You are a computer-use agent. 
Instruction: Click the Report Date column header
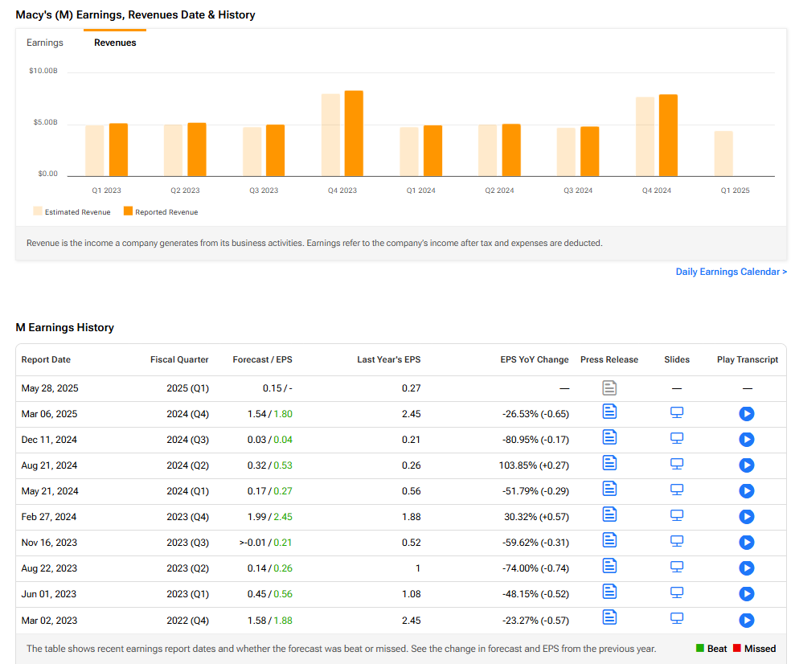coord(46,360)
